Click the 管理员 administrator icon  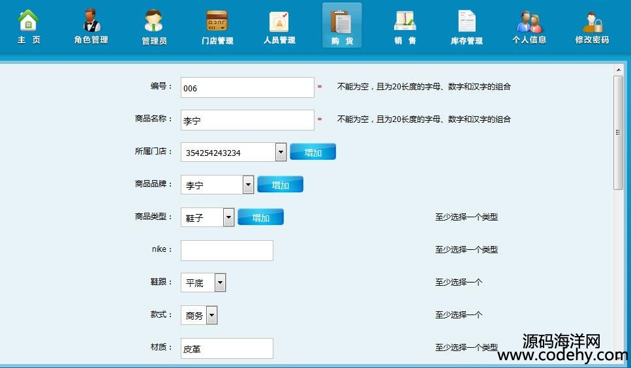154,26
